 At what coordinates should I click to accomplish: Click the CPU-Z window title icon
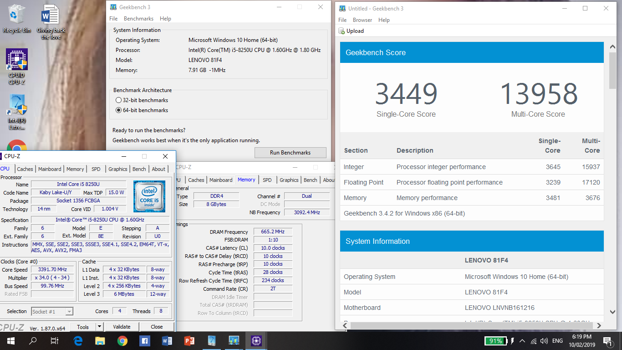pos(1,156)
